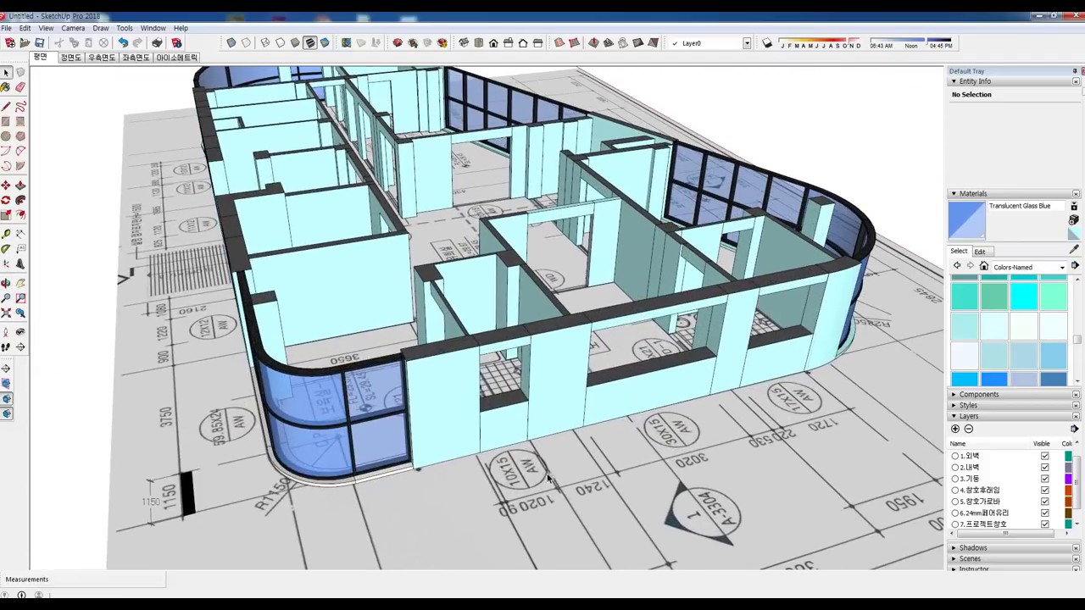Open the Layer0 dropdown in toolbar
Screen dimensions: 1085x610
click(x=747, y=43)
